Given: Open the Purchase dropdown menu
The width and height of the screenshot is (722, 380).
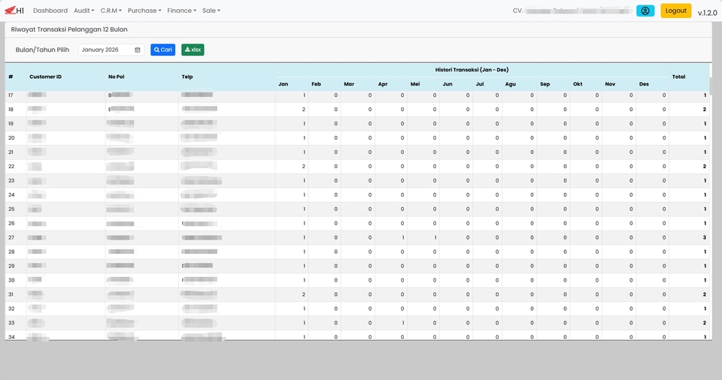Looking at the screenshot, I should pyautogui.click(x=144, y=11).
